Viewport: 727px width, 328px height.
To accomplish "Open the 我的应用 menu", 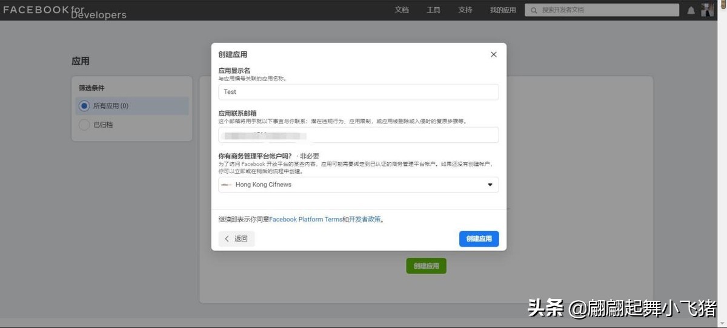I will click(503, 10).
